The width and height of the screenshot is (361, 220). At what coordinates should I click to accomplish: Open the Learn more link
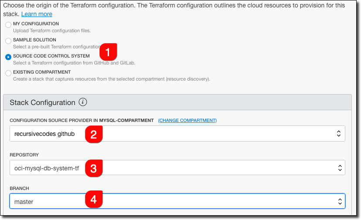click(37, 14)
